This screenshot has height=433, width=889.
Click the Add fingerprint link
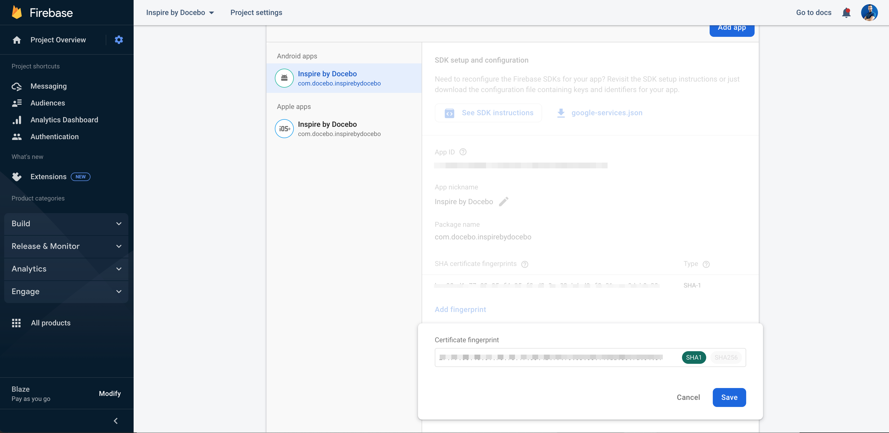tap(460, 309)
